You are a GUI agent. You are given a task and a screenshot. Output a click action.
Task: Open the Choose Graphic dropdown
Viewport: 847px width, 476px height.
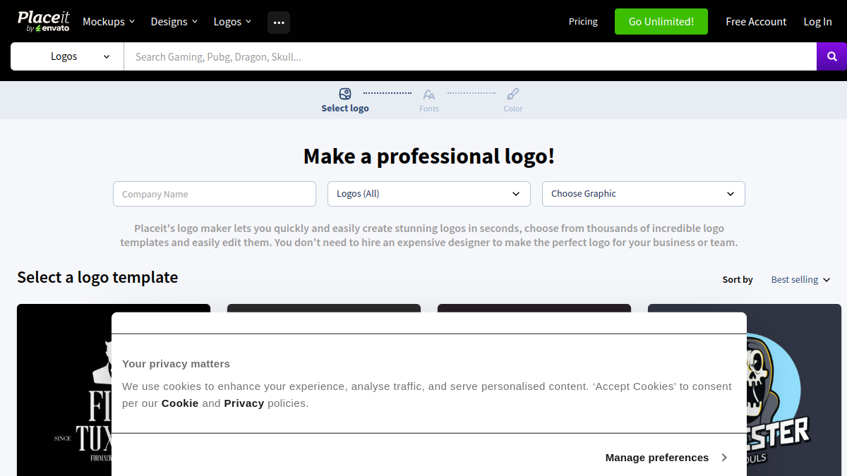644,194
